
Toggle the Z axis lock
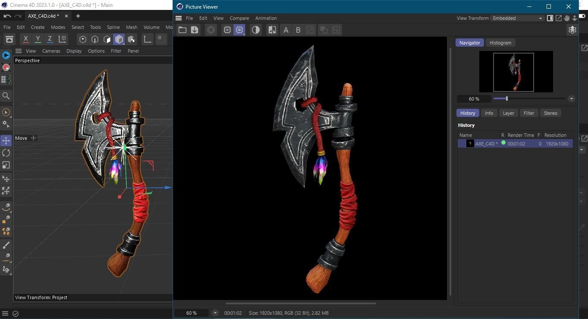(x=50, y=39)
